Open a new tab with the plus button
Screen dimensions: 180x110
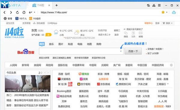[56, 5]
